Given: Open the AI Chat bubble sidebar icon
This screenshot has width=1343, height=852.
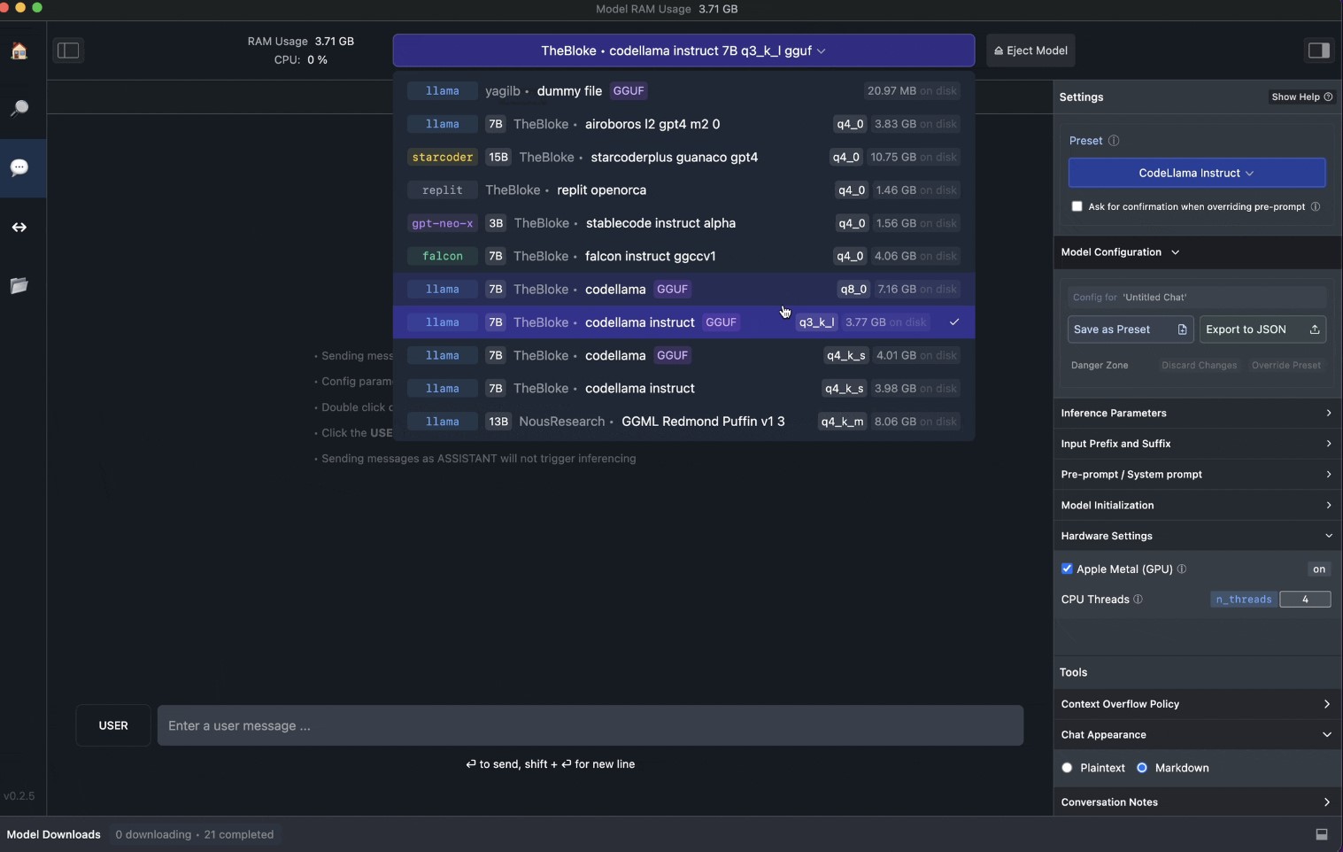Looking at the screenshot, I should coord(19,167).
